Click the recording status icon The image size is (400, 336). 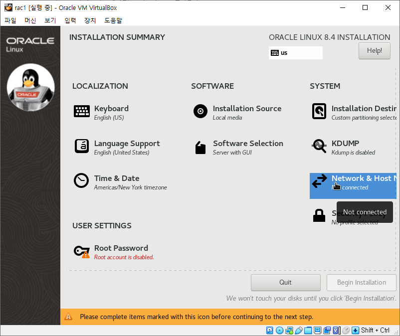pyautogui.click(x=327, y=331)
